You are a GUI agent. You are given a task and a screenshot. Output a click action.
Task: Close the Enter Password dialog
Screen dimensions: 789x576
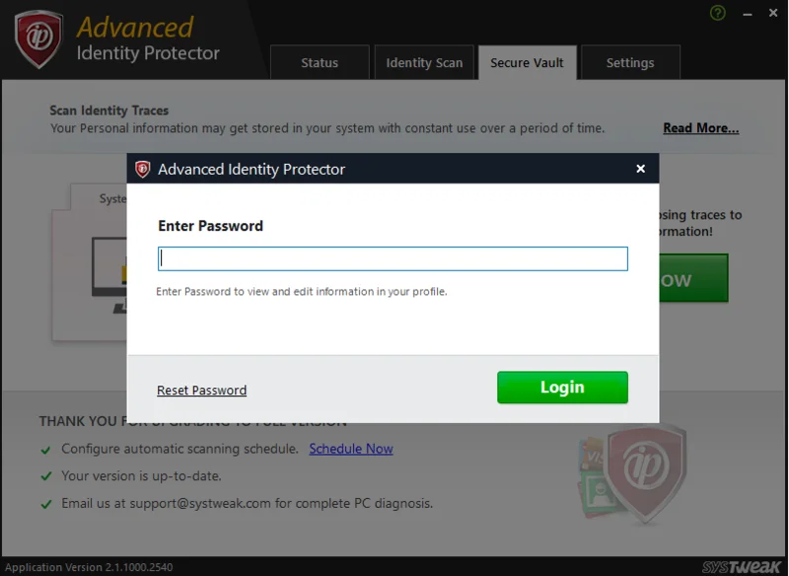pos(640,169)
